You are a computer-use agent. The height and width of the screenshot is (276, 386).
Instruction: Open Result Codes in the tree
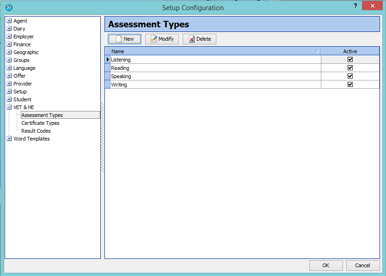coord(36,131)
